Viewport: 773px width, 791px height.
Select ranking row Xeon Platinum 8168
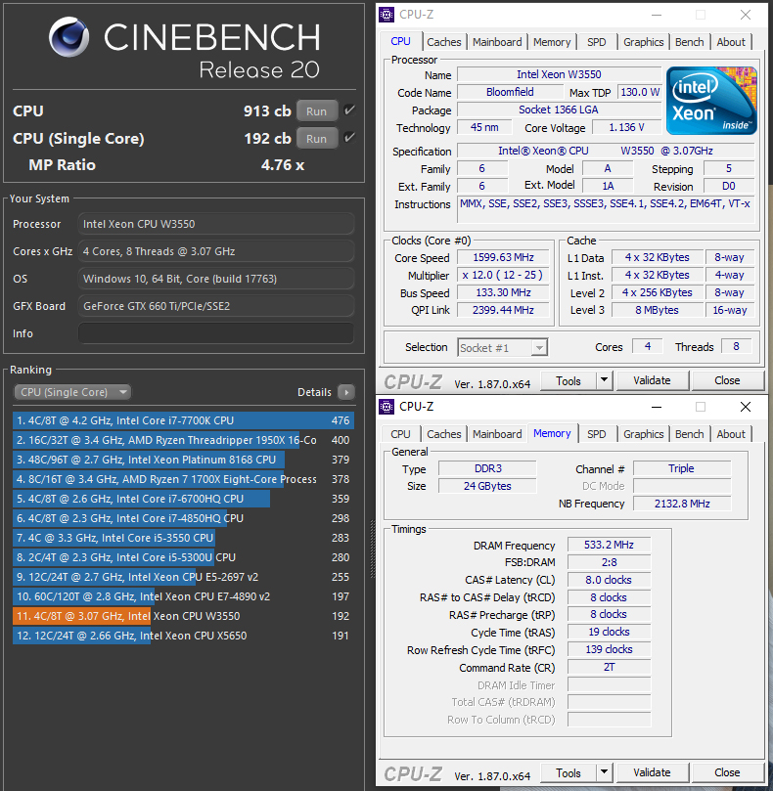pos(183,460)
